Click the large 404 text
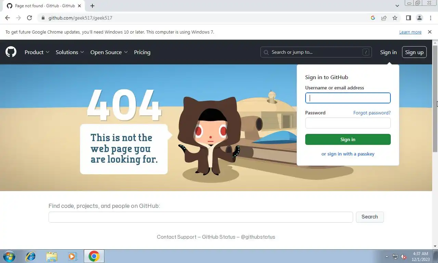 coord(124,105)
